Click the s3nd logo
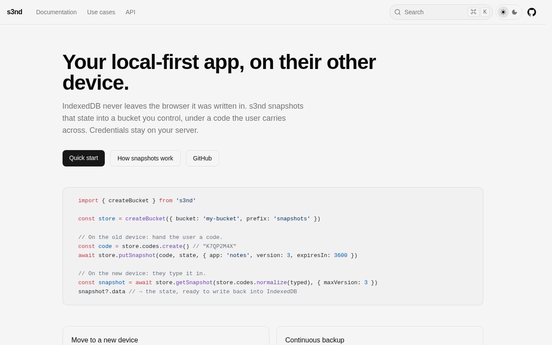552x345 pixels. coord(15,12)
